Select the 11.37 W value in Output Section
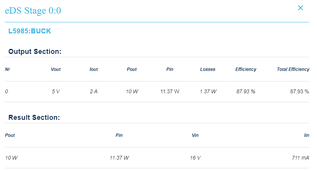This screenshot has width=317, height=171. coord(170,91)
